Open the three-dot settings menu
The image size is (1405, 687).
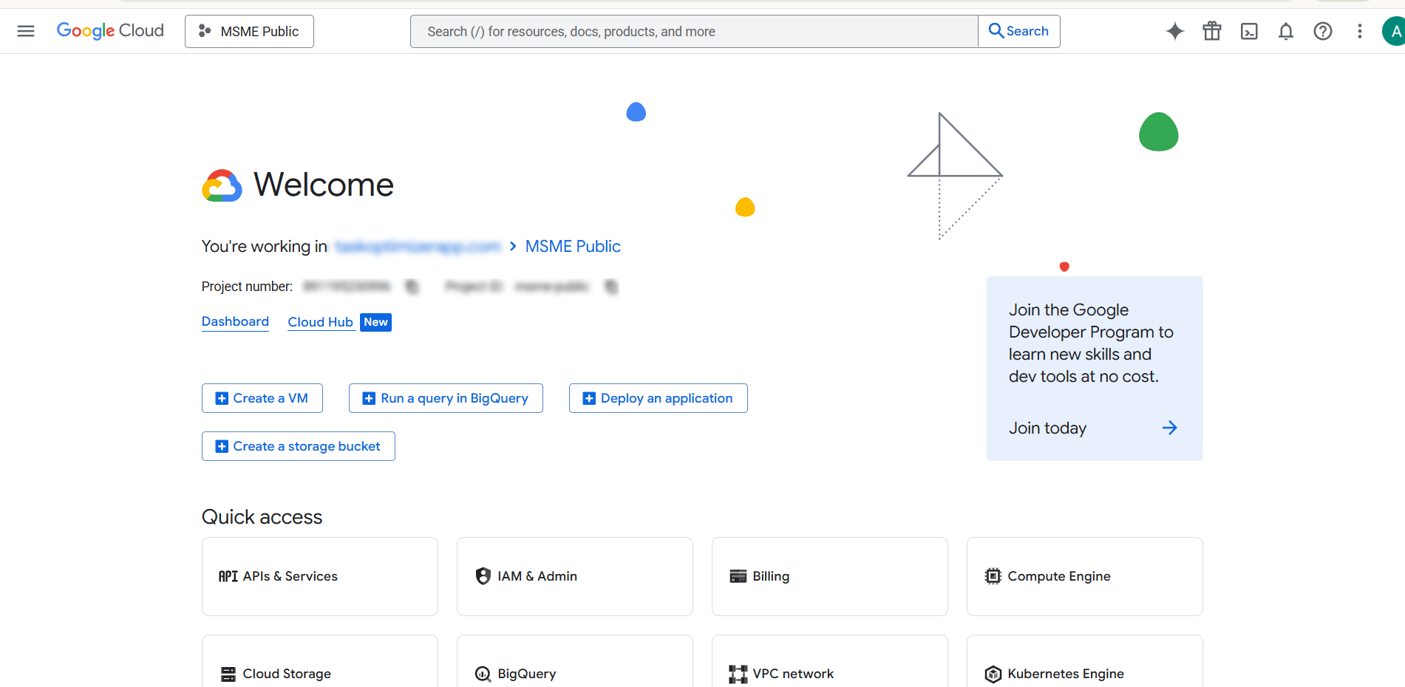click(1360, 31)
